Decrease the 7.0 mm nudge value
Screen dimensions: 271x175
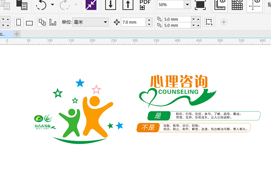pos(149,24)
